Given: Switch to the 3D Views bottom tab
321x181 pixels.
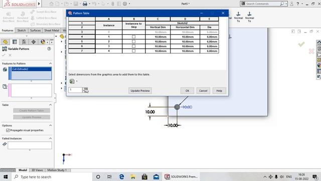Looking at the screenshot, I should click(x=37, y=170).
